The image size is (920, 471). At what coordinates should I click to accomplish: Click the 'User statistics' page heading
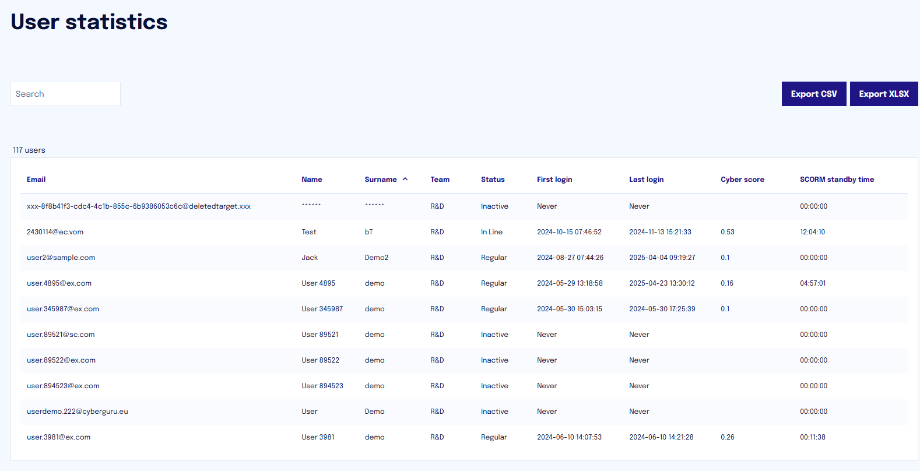click(89, 22)
